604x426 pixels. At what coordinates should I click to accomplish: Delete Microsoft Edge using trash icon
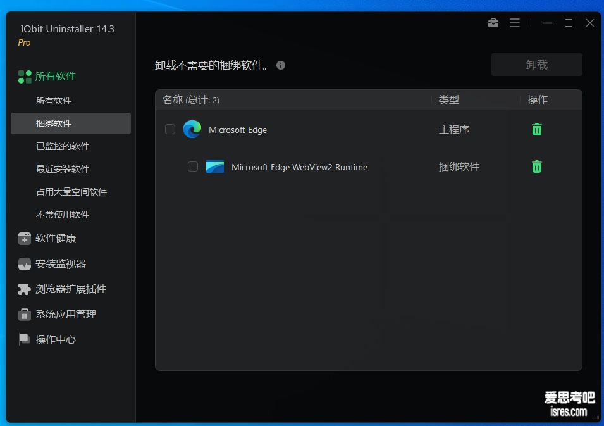coord(536,130)
